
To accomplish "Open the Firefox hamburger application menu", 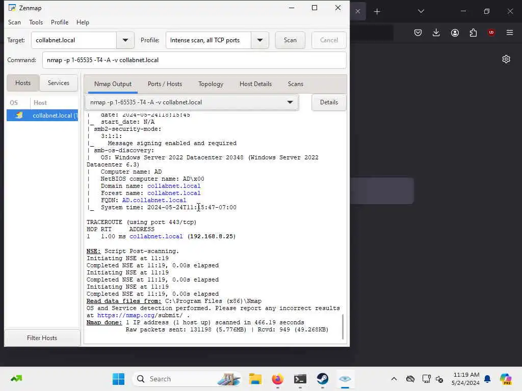I will 510,33.
